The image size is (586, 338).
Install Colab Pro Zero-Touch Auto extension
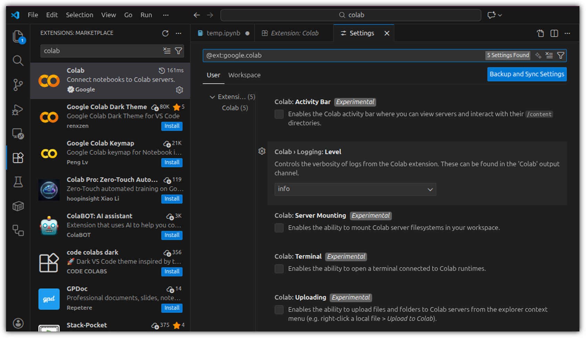tap(172, 199)
